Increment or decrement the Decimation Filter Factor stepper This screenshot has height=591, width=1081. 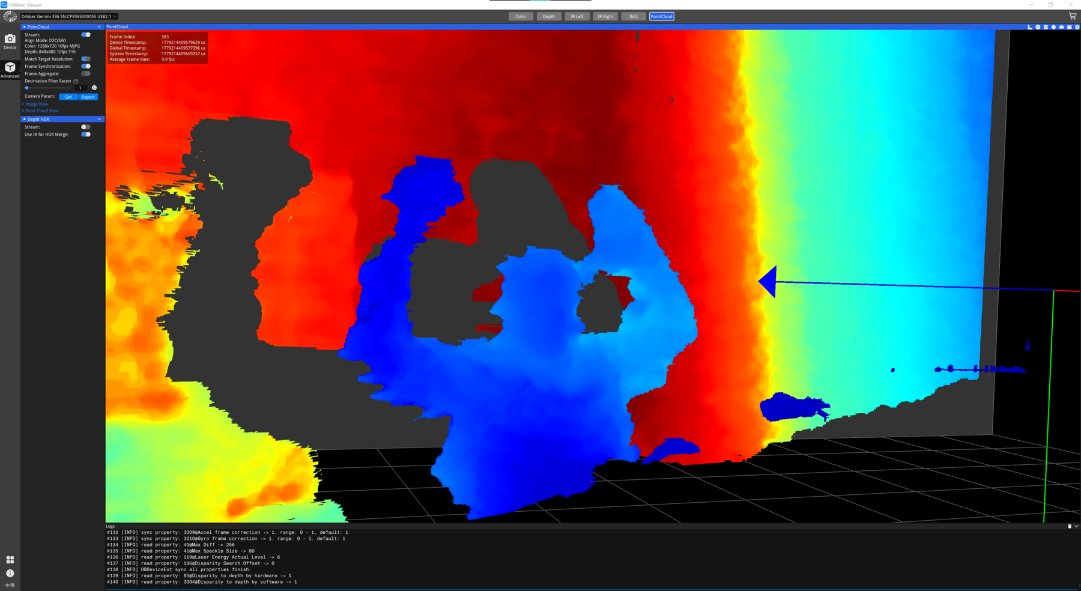[x=89, y=88]
